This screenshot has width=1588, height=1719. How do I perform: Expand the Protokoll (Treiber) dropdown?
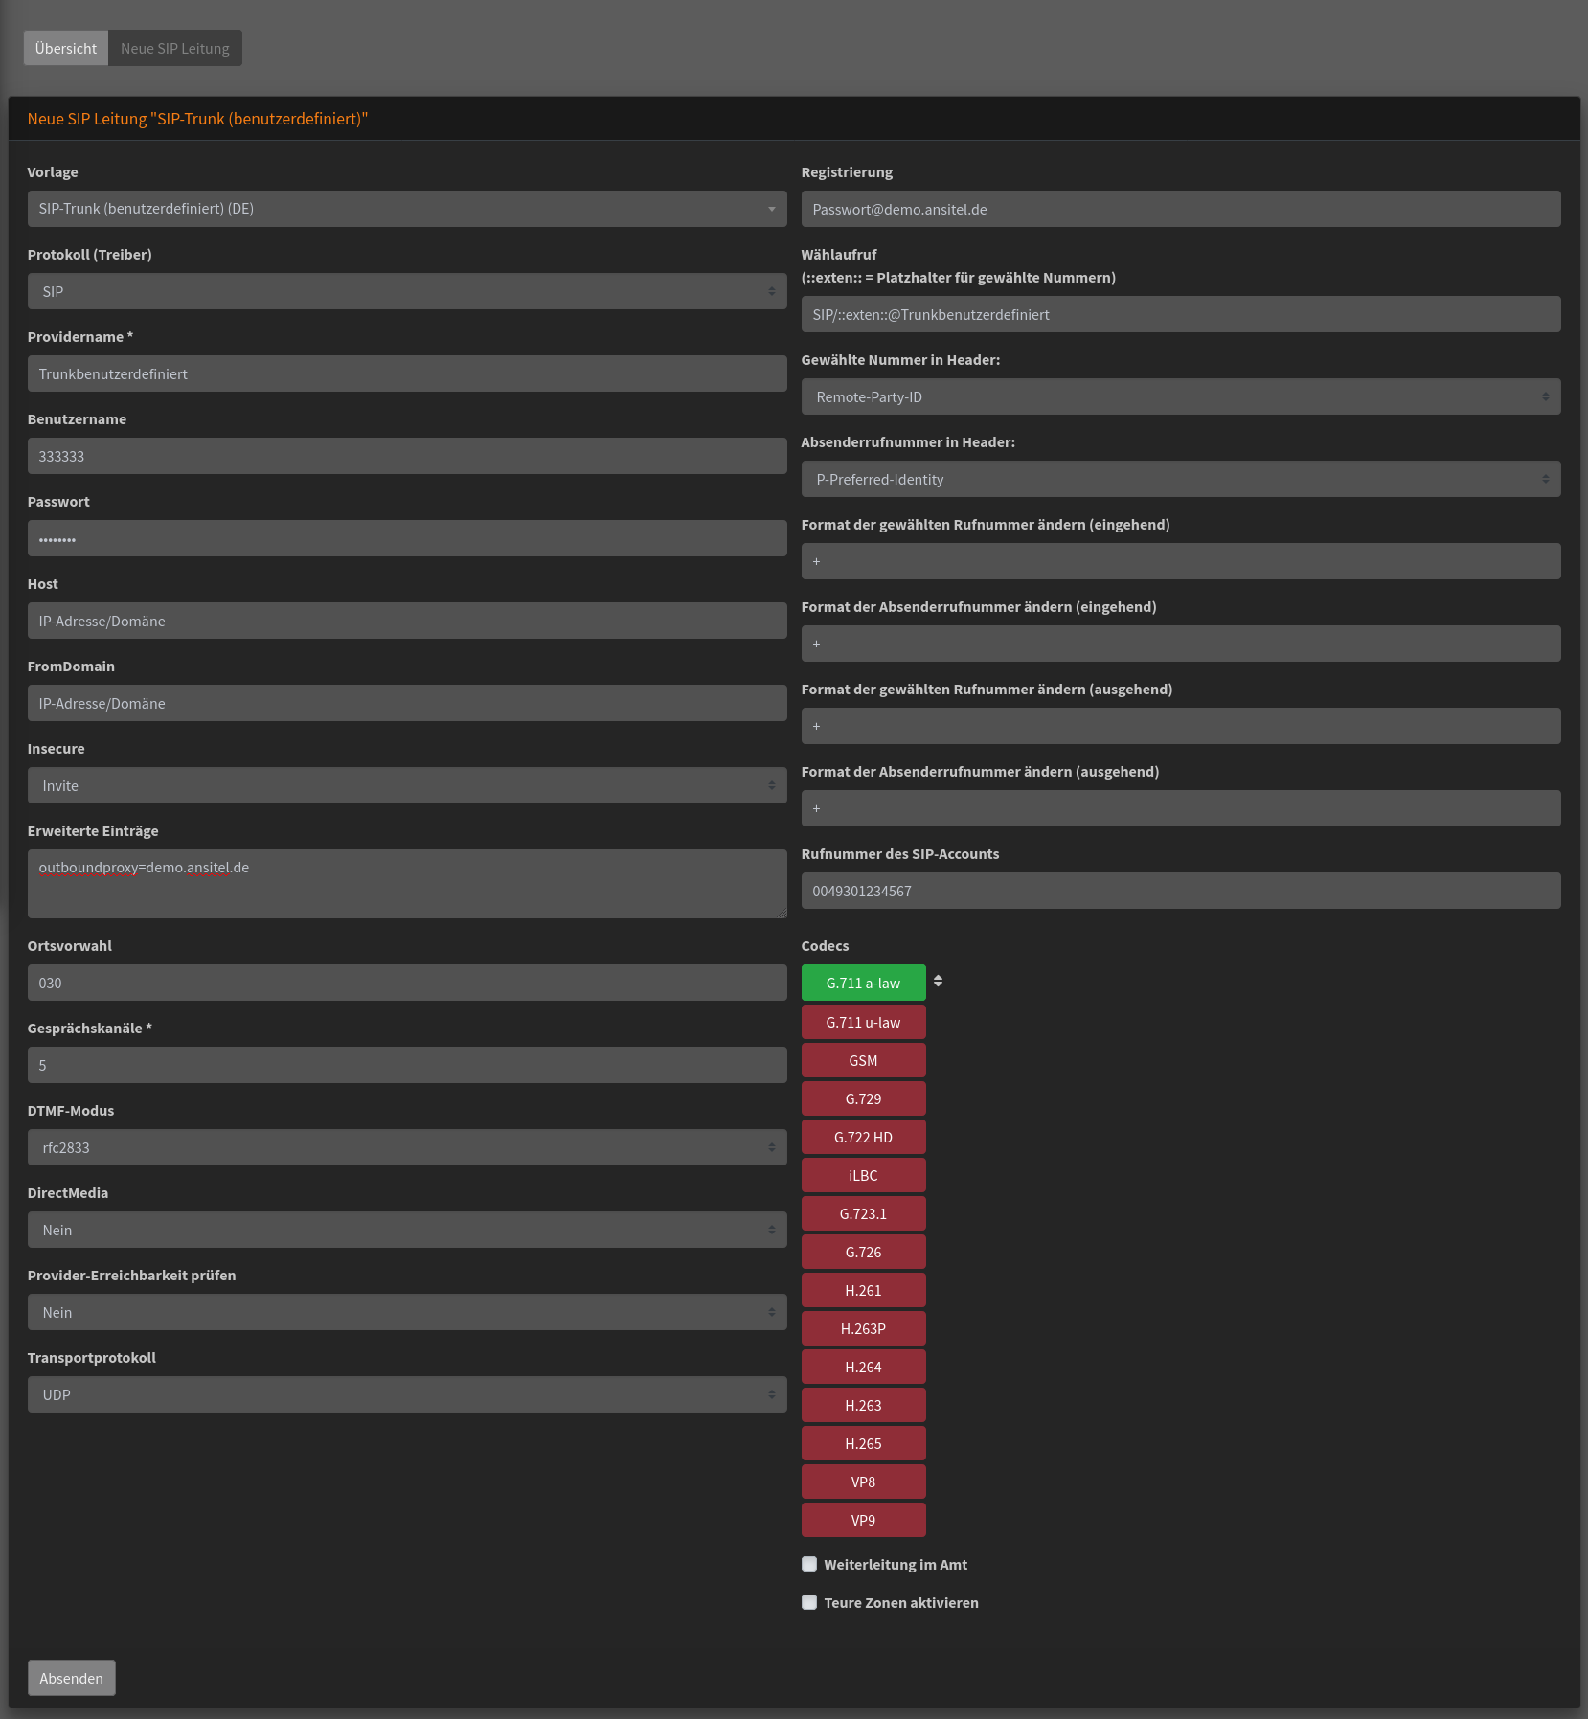tap(407, 291)
